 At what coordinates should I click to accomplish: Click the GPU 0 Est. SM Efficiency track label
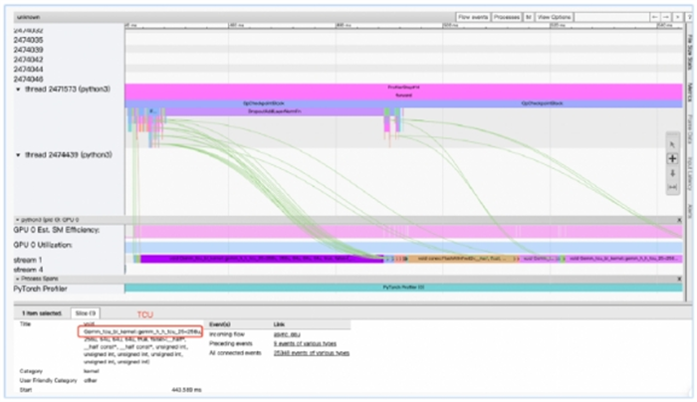point(57,230)
